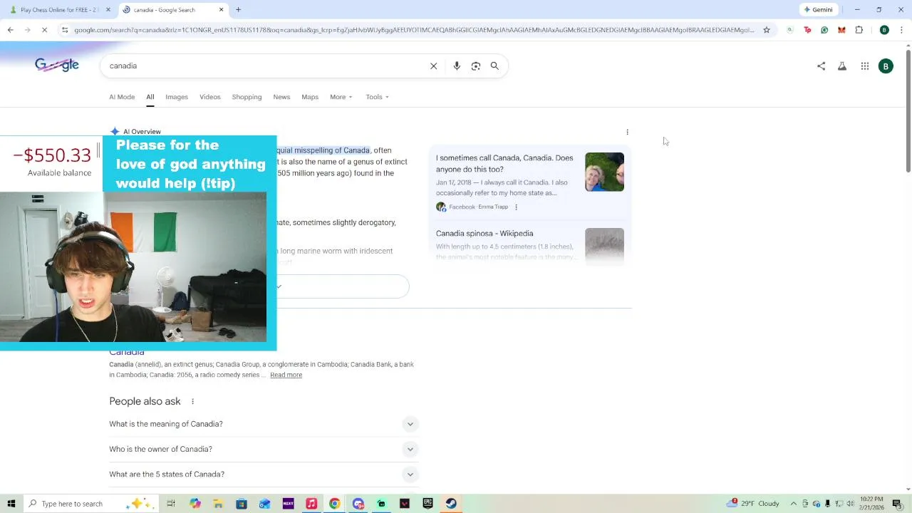Click the Chrome address bar URL
Screen dimensions: 912x513
[x=413, y=30]
